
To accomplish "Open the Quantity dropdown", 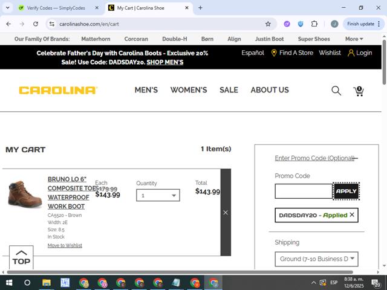I will tap(158, 195).
